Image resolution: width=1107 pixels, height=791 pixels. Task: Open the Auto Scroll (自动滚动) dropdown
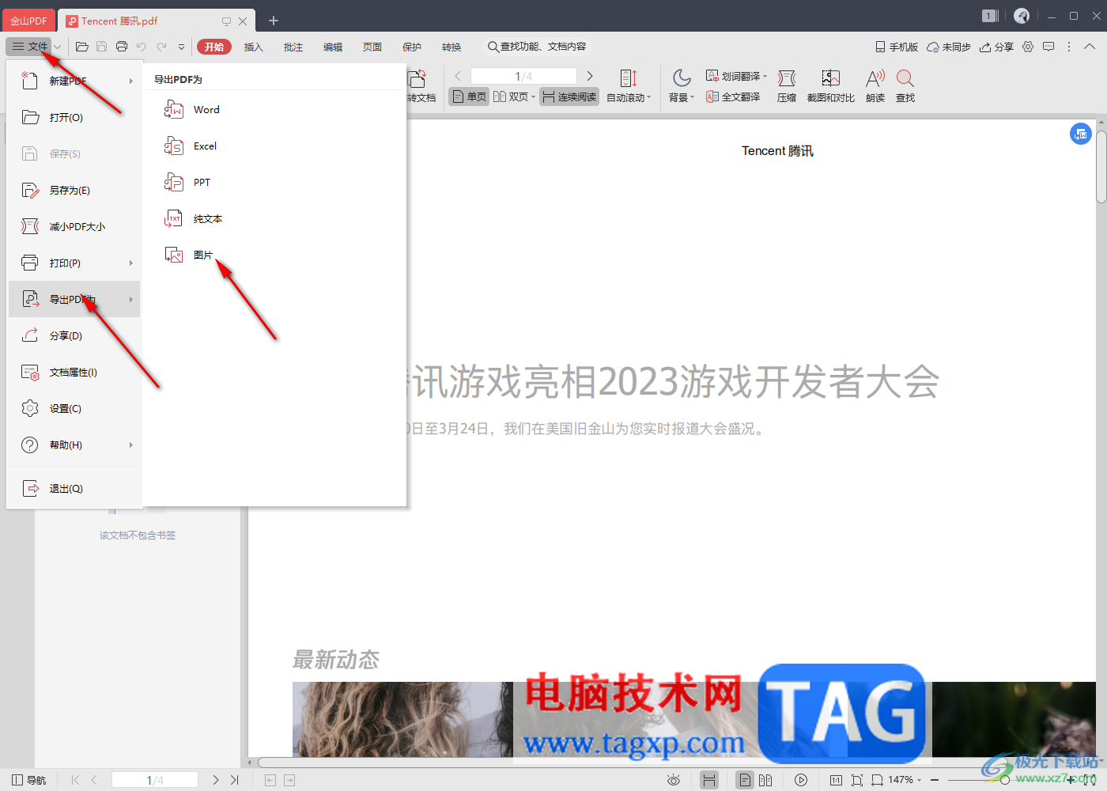(x=648, y=98)
